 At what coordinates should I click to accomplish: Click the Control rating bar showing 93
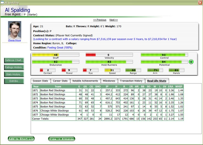(164, 55)
